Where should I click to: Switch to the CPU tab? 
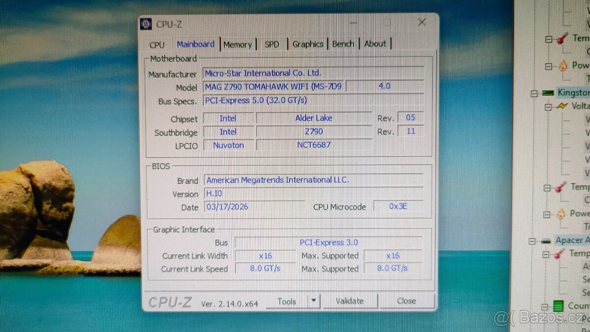click(157, 45)
